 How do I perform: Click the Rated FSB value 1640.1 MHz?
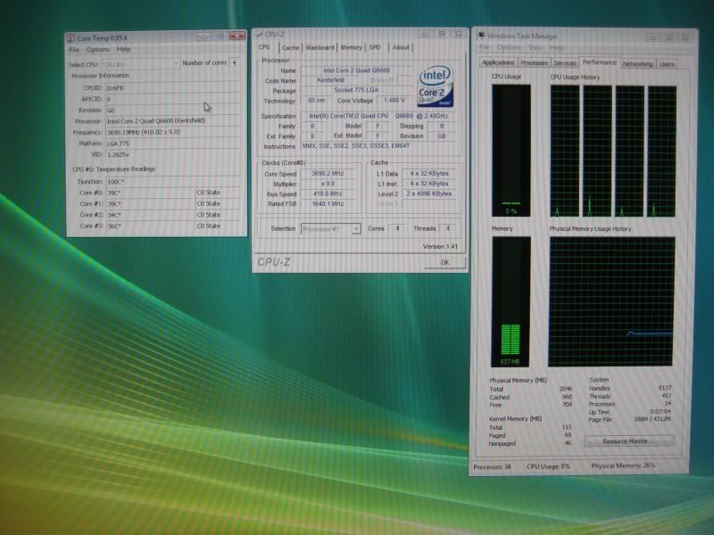tap(328, 204)
